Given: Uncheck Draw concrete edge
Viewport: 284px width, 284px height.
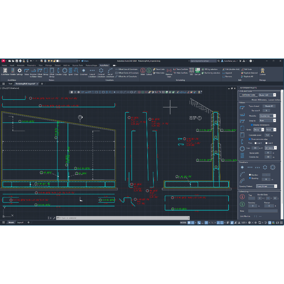Looking at the screenshot, I should pyautogui.click(x=250, y=139).
